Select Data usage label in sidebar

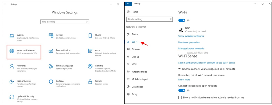pyautogui.click(x=138, y=87)
